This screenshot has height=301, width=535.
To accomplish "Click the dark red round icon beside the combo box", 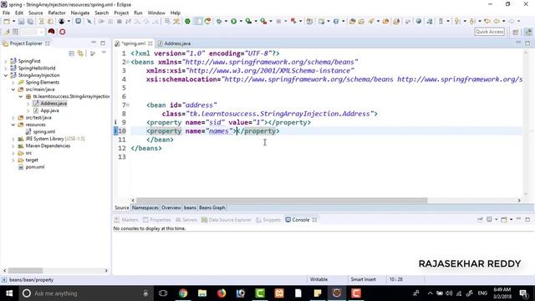I will click(x=51, y=32).
